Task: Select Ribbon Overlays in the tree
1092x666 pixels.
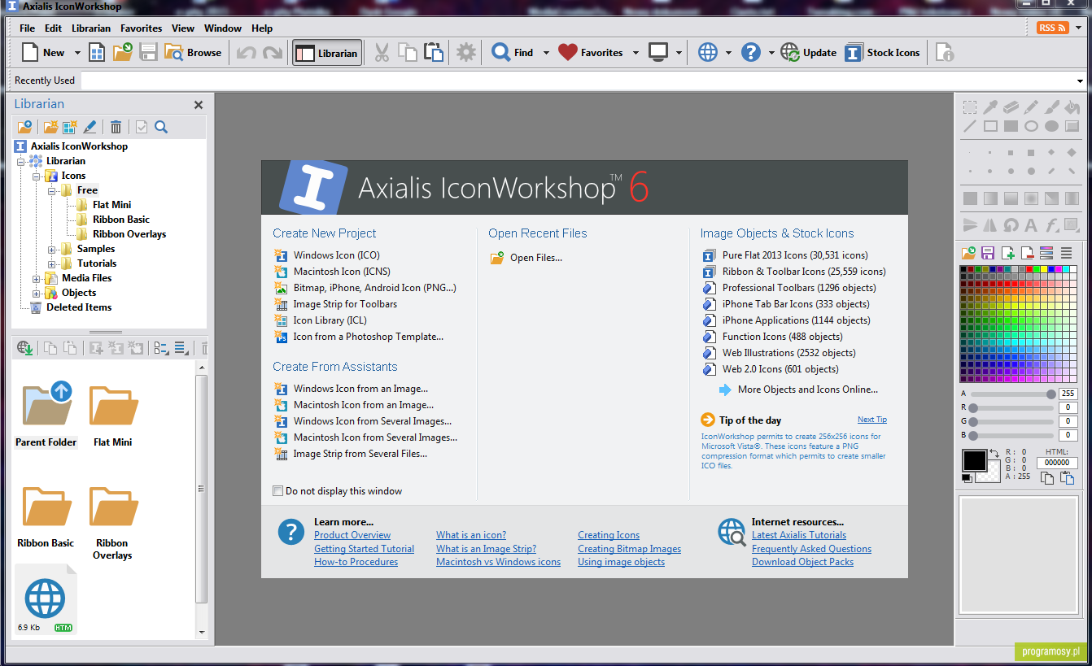Action: click(129, 234)
